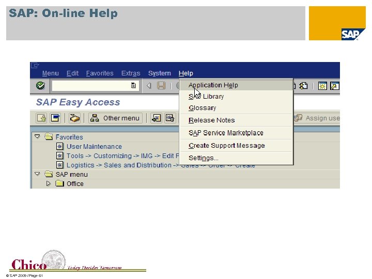Open Release Notes menu entry

[x=236, y=120]
